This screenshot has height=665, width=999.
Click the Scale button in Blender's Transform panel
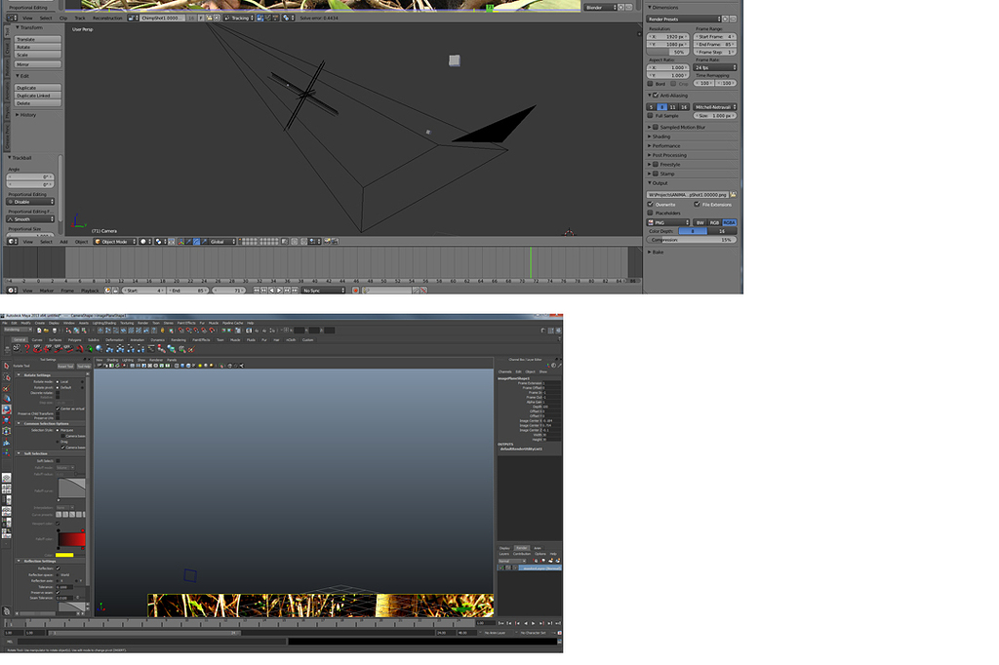pyautogui.click(x=38, y=55)
